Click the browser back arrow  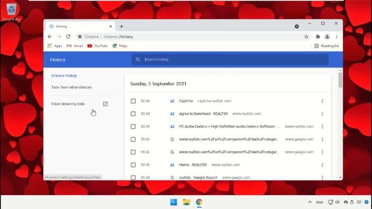pyautogui.click(x=49, y=37)
